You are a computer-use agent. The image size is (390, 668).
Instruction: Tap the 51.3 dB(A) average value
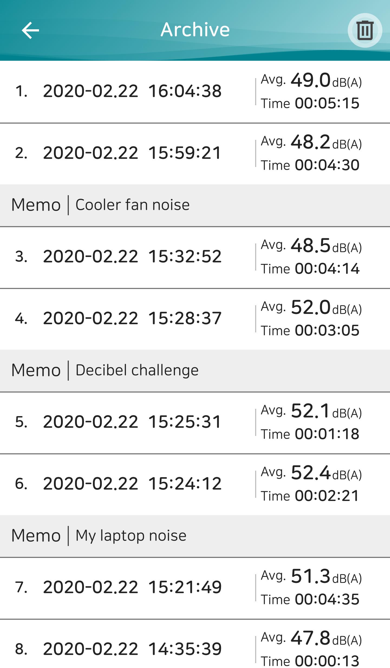click(311, 576)
